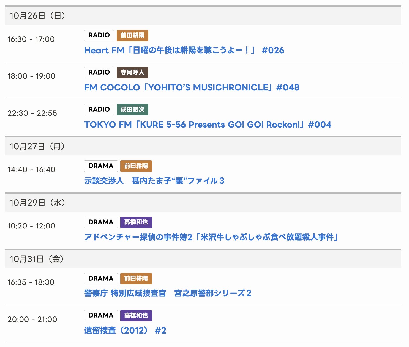Click 前田耕陽 tag on Heart FM entry

132,35
